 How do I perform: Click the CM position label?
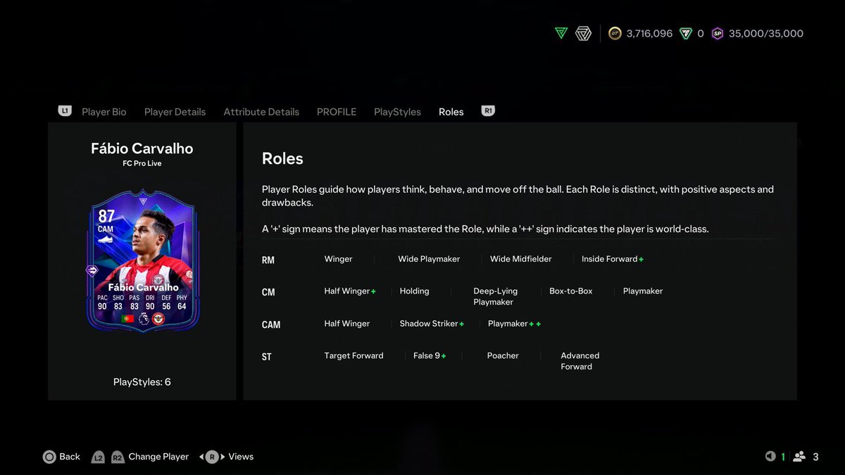pos(268,292)
